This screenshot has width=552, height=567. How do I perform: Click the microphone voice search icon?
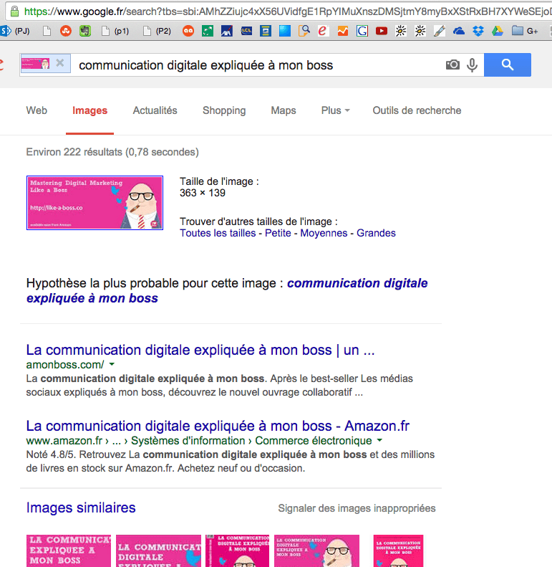pos(472,65)
